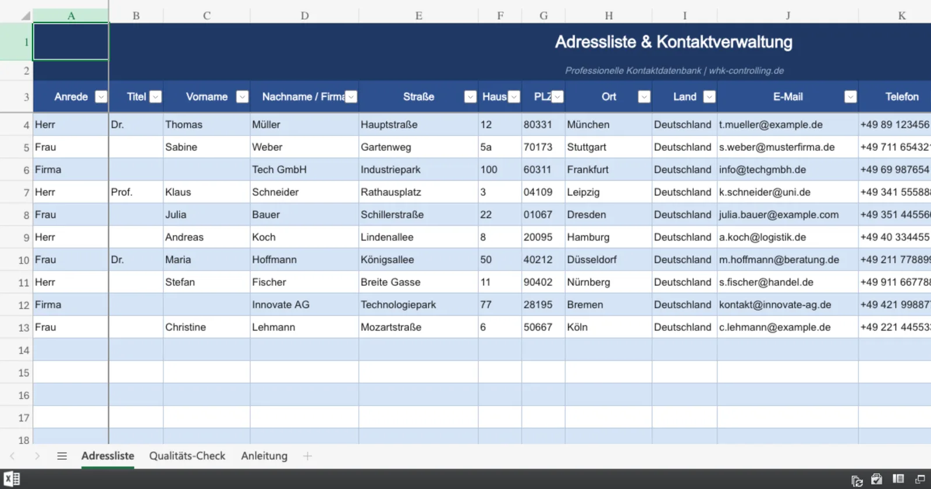Select the Land cell in the Köln row
The width and height of the screenshot is (931, 489).
684,327
